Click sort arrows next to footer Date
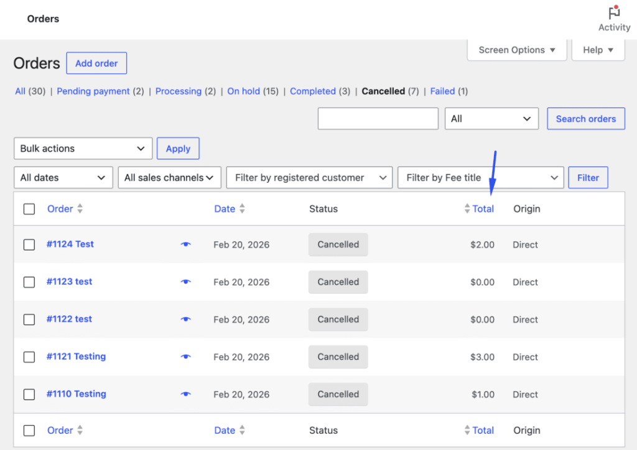This screenshot has height=450, width=637. click(x=242, y=430)
